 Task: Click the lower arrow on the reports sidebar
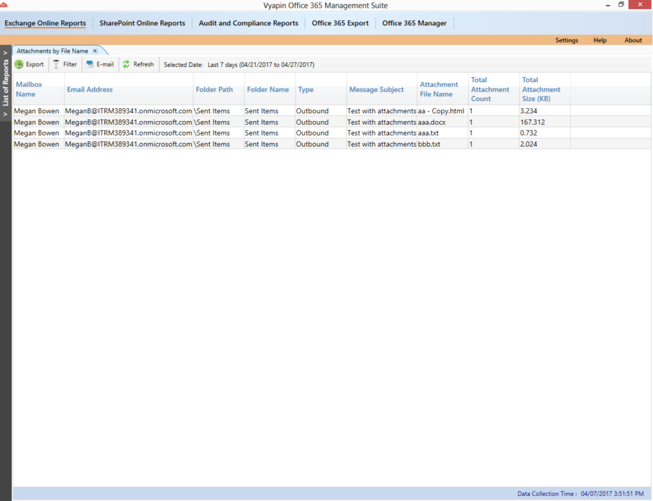(x=6, y=114)
